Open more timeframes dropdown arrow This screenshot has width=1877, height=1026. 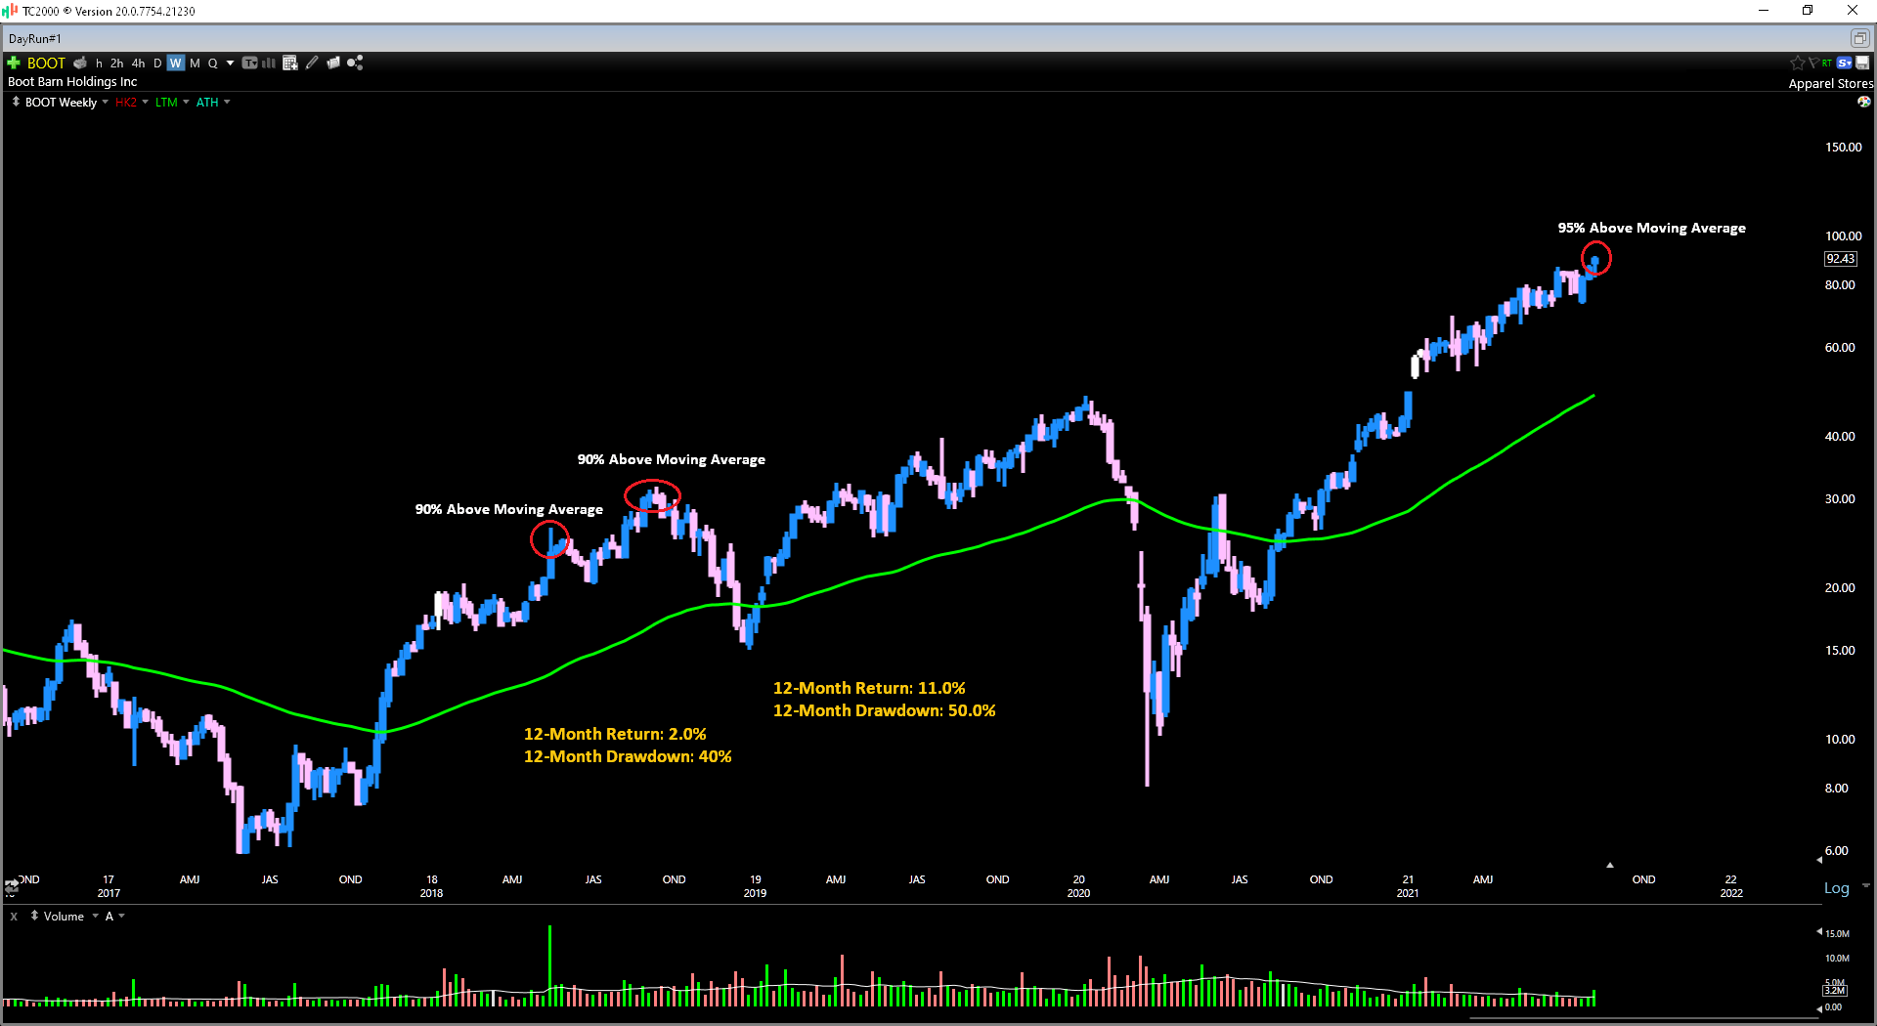231,63
